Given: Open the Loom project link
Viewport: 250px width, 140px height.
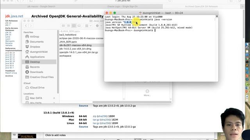Looking at the screenshot, I should point(8,39).
